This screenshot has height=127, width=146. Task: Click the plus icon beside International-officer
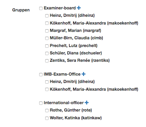[x=87, y=102]
